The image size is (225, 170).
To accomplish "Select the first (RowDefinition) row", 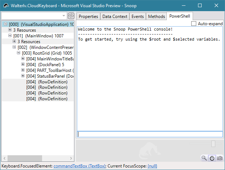I will (47, 82).
